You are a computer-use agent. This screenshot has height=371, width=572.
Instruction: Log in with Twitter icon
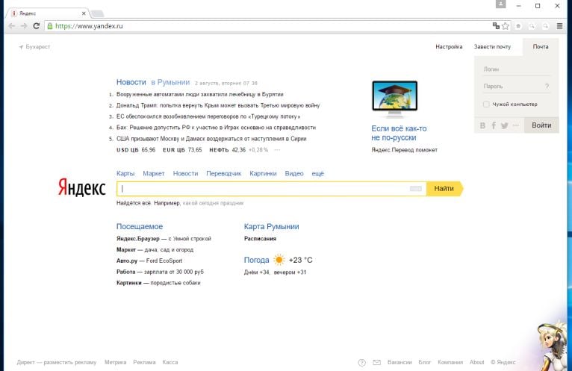505,125
